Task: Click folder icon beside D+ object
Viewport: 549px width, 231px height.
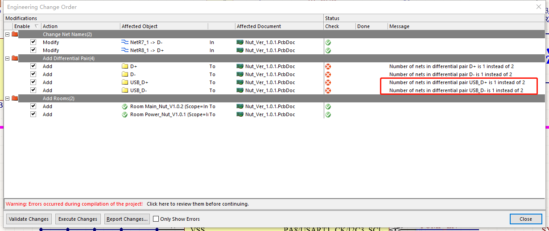Action: pyautogui.click(x=125, y=66)
